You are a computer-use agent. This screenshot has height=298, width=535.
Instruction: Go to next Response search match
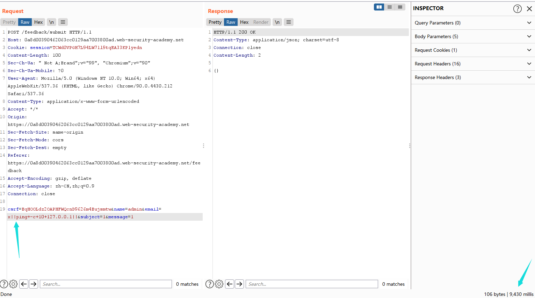click(239, 284)
